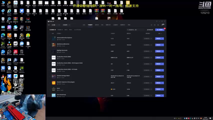Image resolution: width=213 pixels, height=120 pixels.
Task: Select the RaiderIO desktop shortcut
Action: tap(9, 4)
